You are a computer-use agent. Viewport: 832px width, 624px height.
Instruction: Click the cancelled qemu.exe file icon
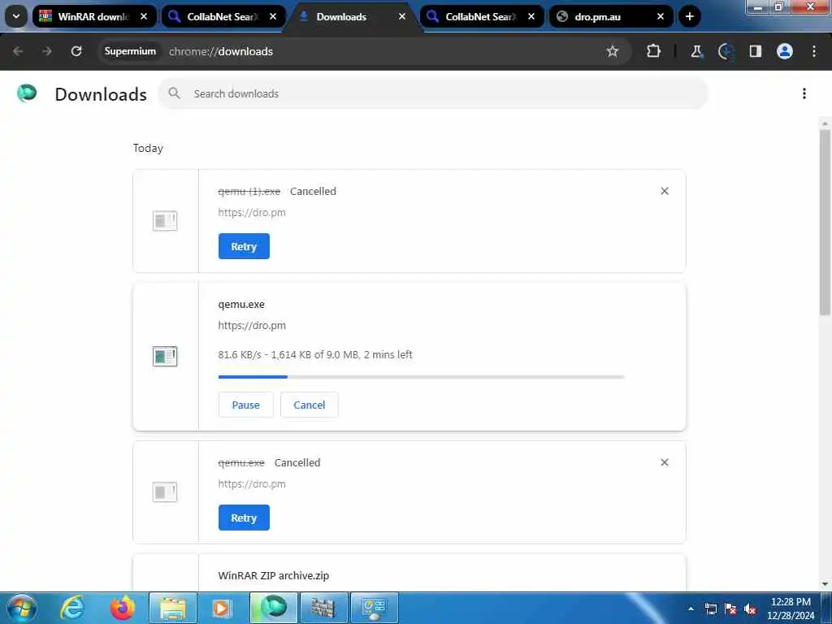tap(165, 492)
